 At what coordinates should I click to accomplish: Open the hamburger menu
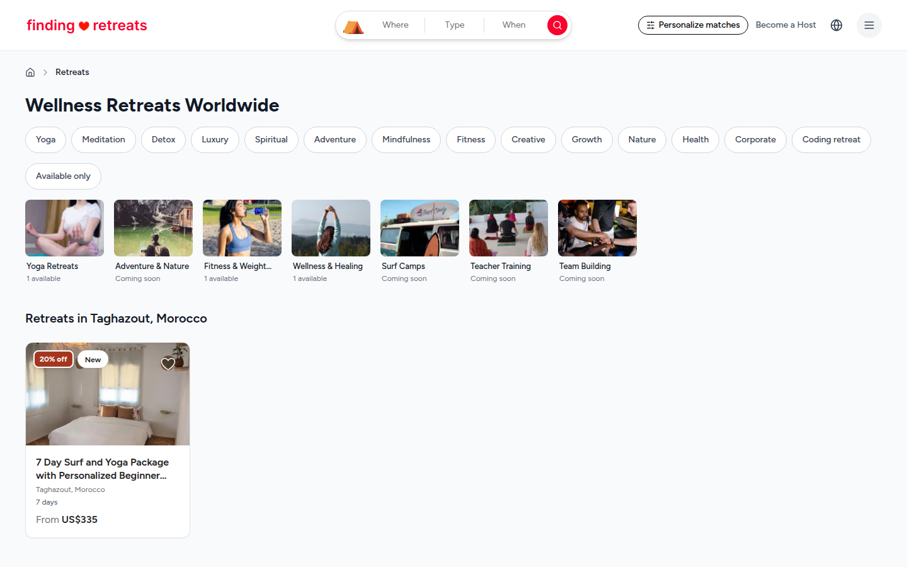pos(869,25)
